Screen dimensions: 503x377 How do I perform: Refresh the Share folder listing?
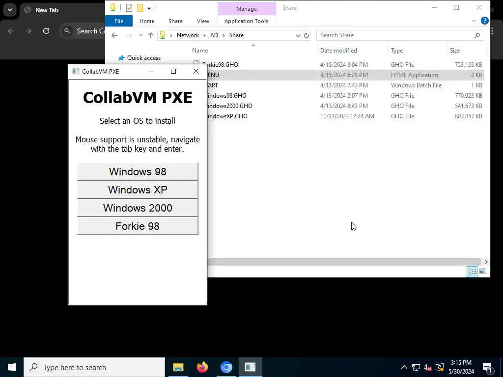[x=307, y=35]
